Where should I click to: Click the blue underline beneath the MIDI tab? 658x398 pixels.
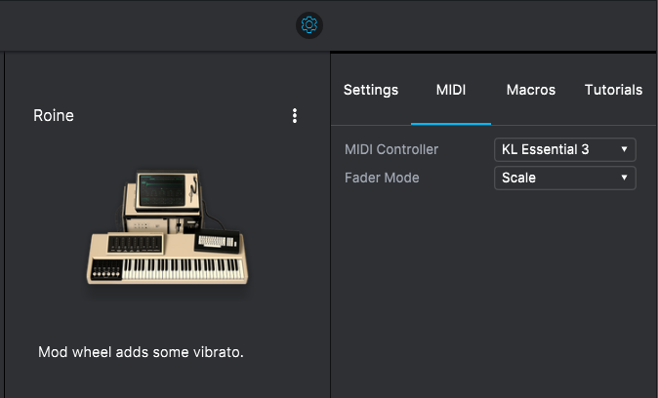coord(451,124)
